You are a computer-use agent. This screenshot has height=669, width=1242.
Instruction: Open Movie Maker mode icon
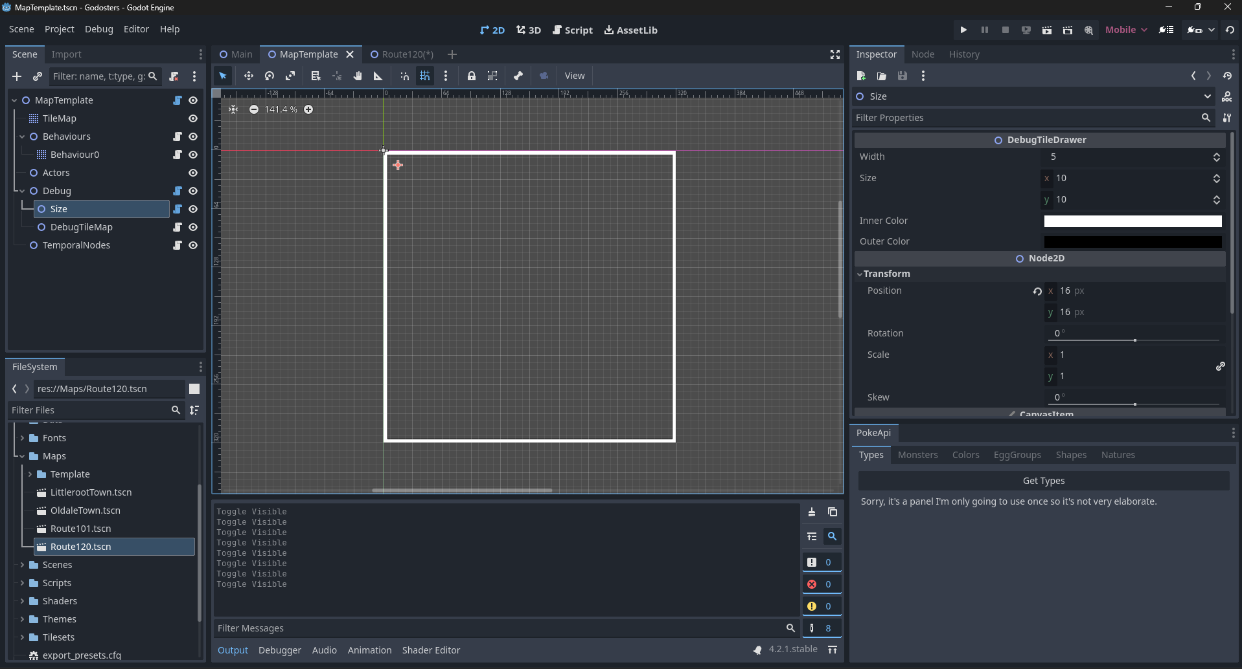click(x=1088, y=30)
